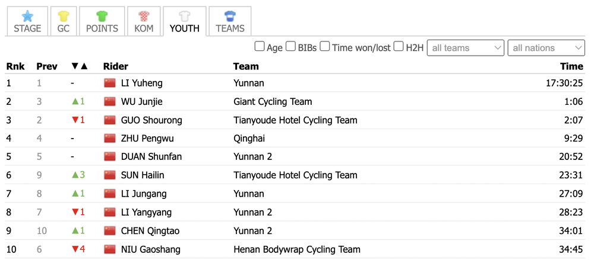Click the flag next to NIU Gaoshang
The image size is (594, 260).
tap(110, 249)
